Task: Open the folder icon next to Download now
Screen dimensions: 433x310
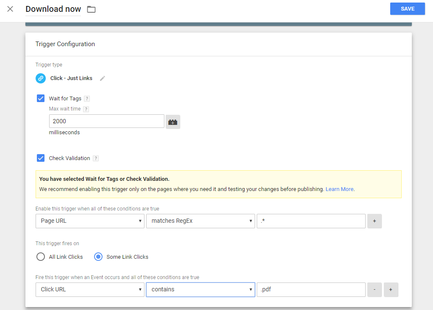Action: click(92, 9)
